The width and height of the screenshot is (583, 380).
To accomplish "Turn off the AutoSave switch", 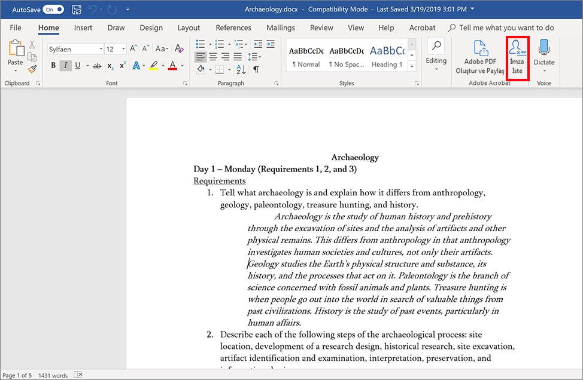I will pyautogui.click(x=53, y=10).
